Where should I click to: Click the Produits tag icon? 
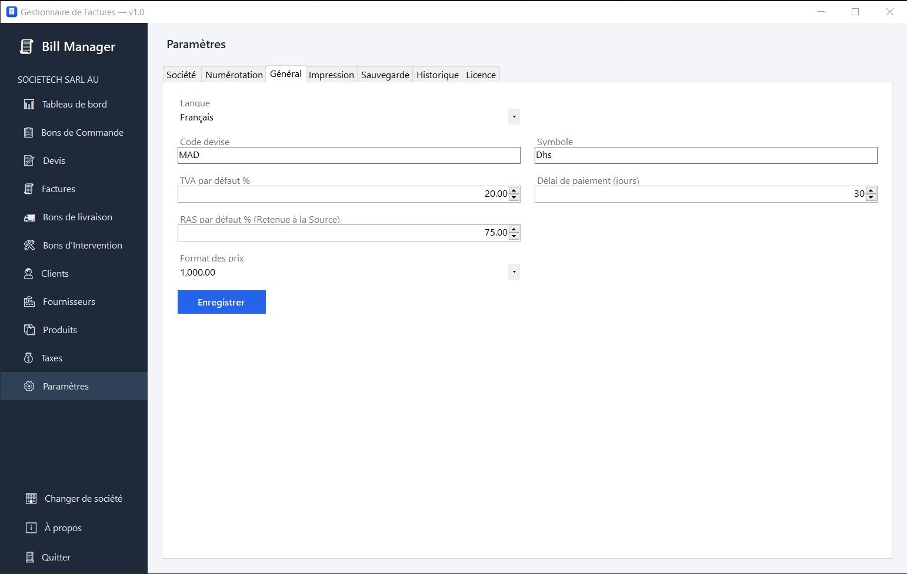pyautogui.click(x=29, y=330)
